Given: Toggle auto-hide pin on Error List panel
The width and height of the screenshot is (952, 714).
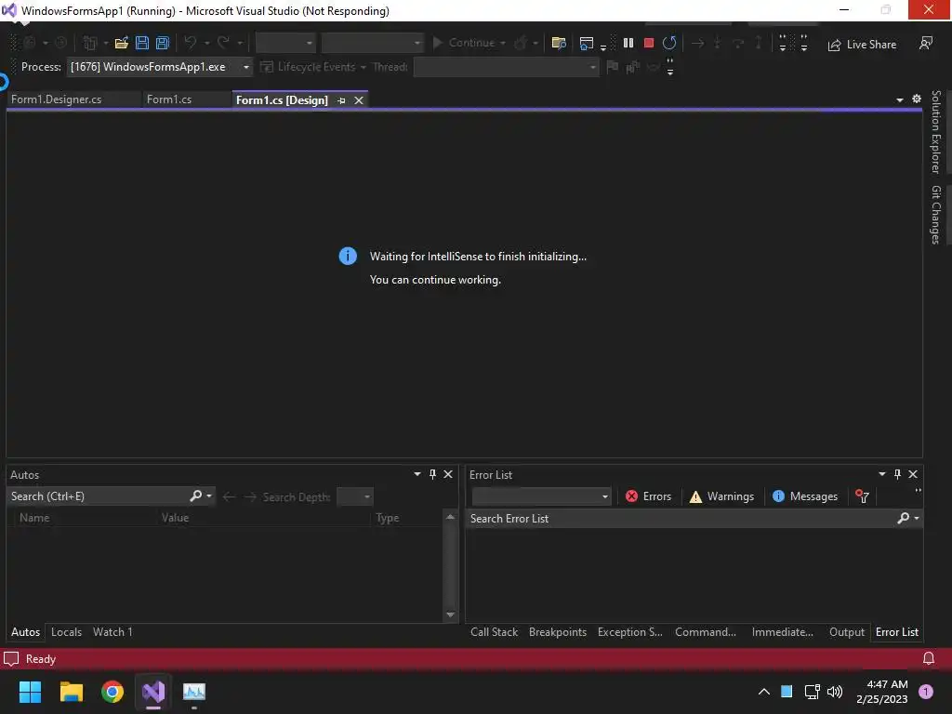Looking at the screenshot, I should click(897, 474).
